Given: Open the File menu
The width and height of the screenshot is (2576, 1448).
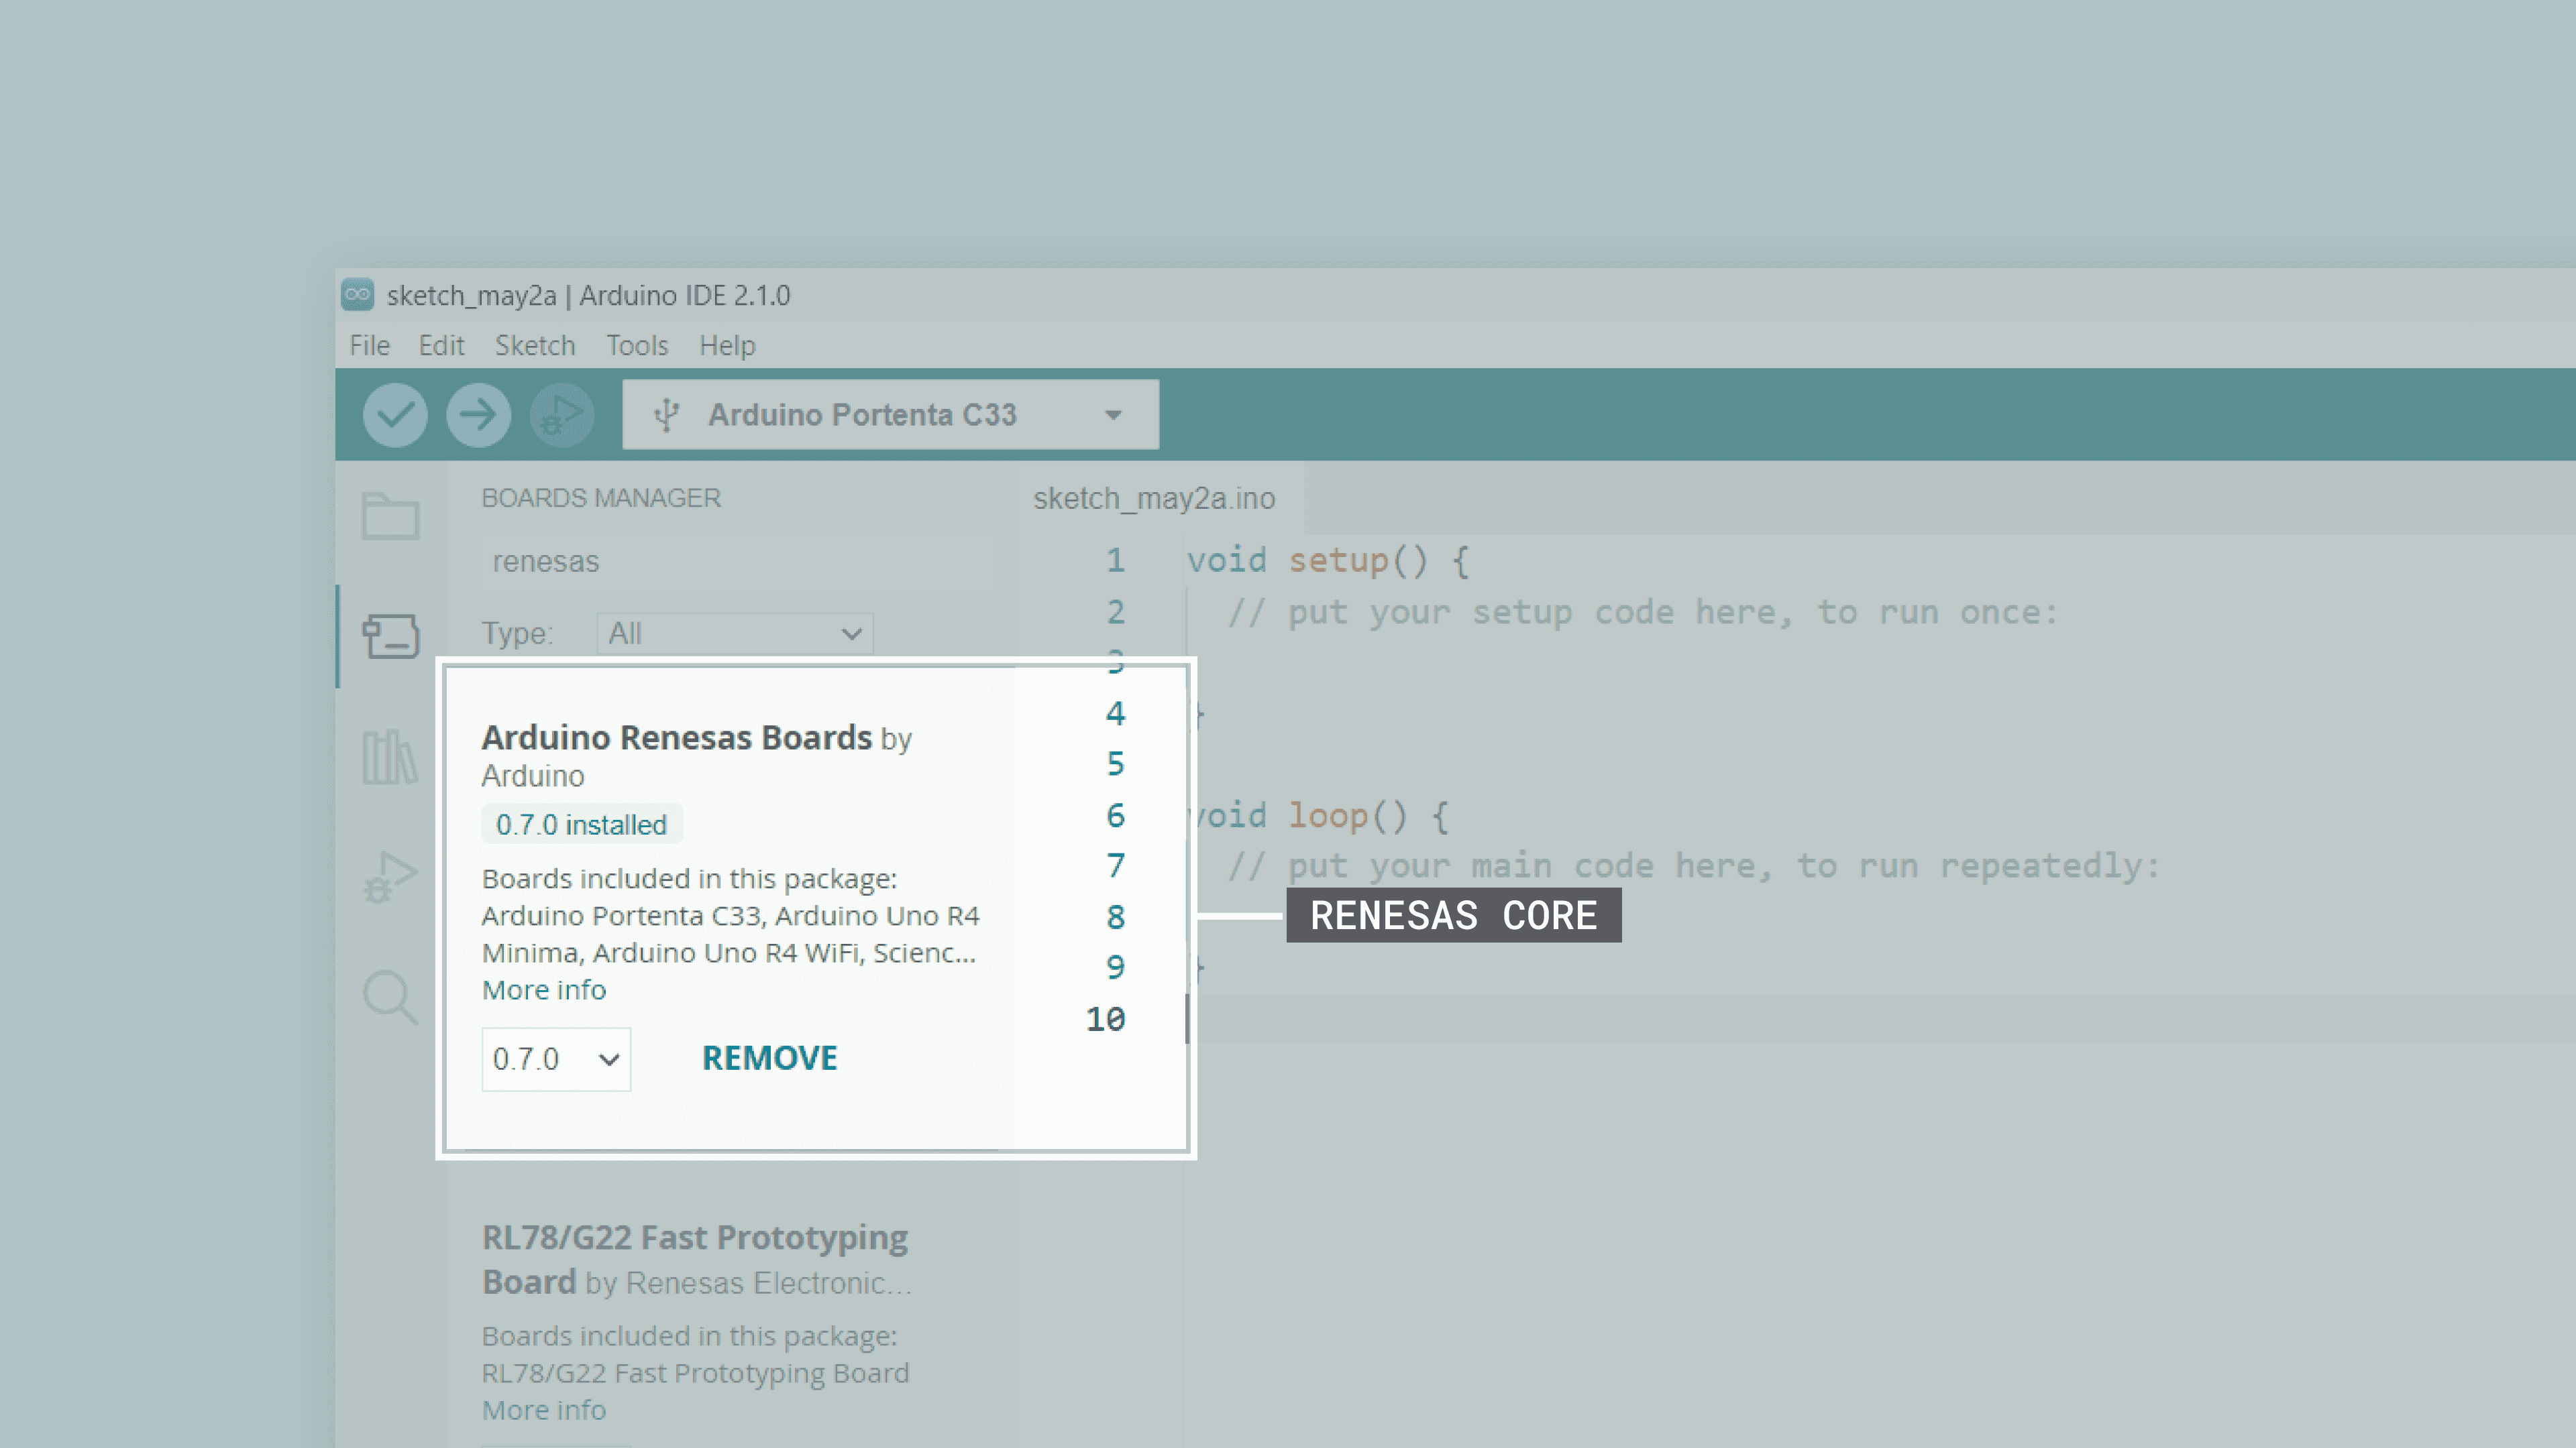Looking at the screenshot, I should click(x=369, y=346).
